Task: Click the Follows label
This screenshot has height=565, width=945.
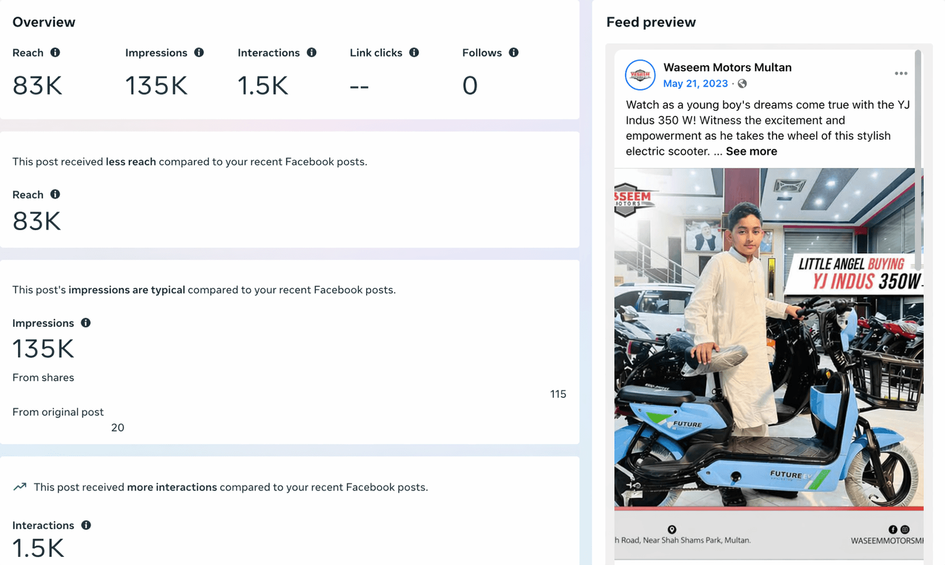Action: pos(482,53)
